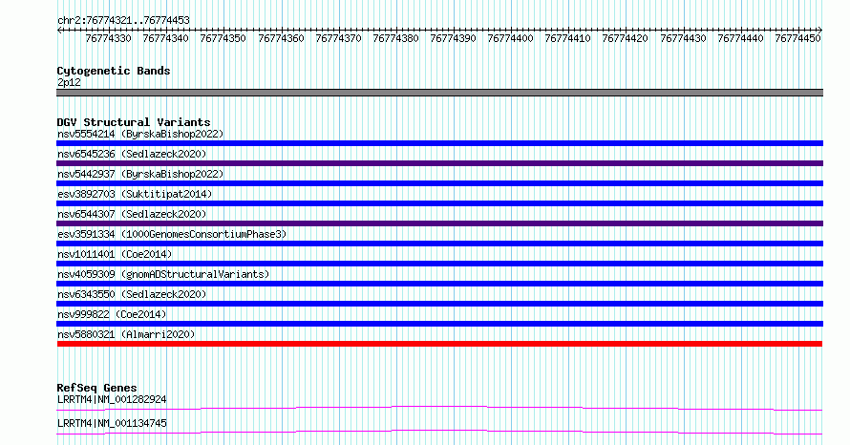Click the blue bar under nsv4059309
The image size is (850, 445).
pos(439,284)
